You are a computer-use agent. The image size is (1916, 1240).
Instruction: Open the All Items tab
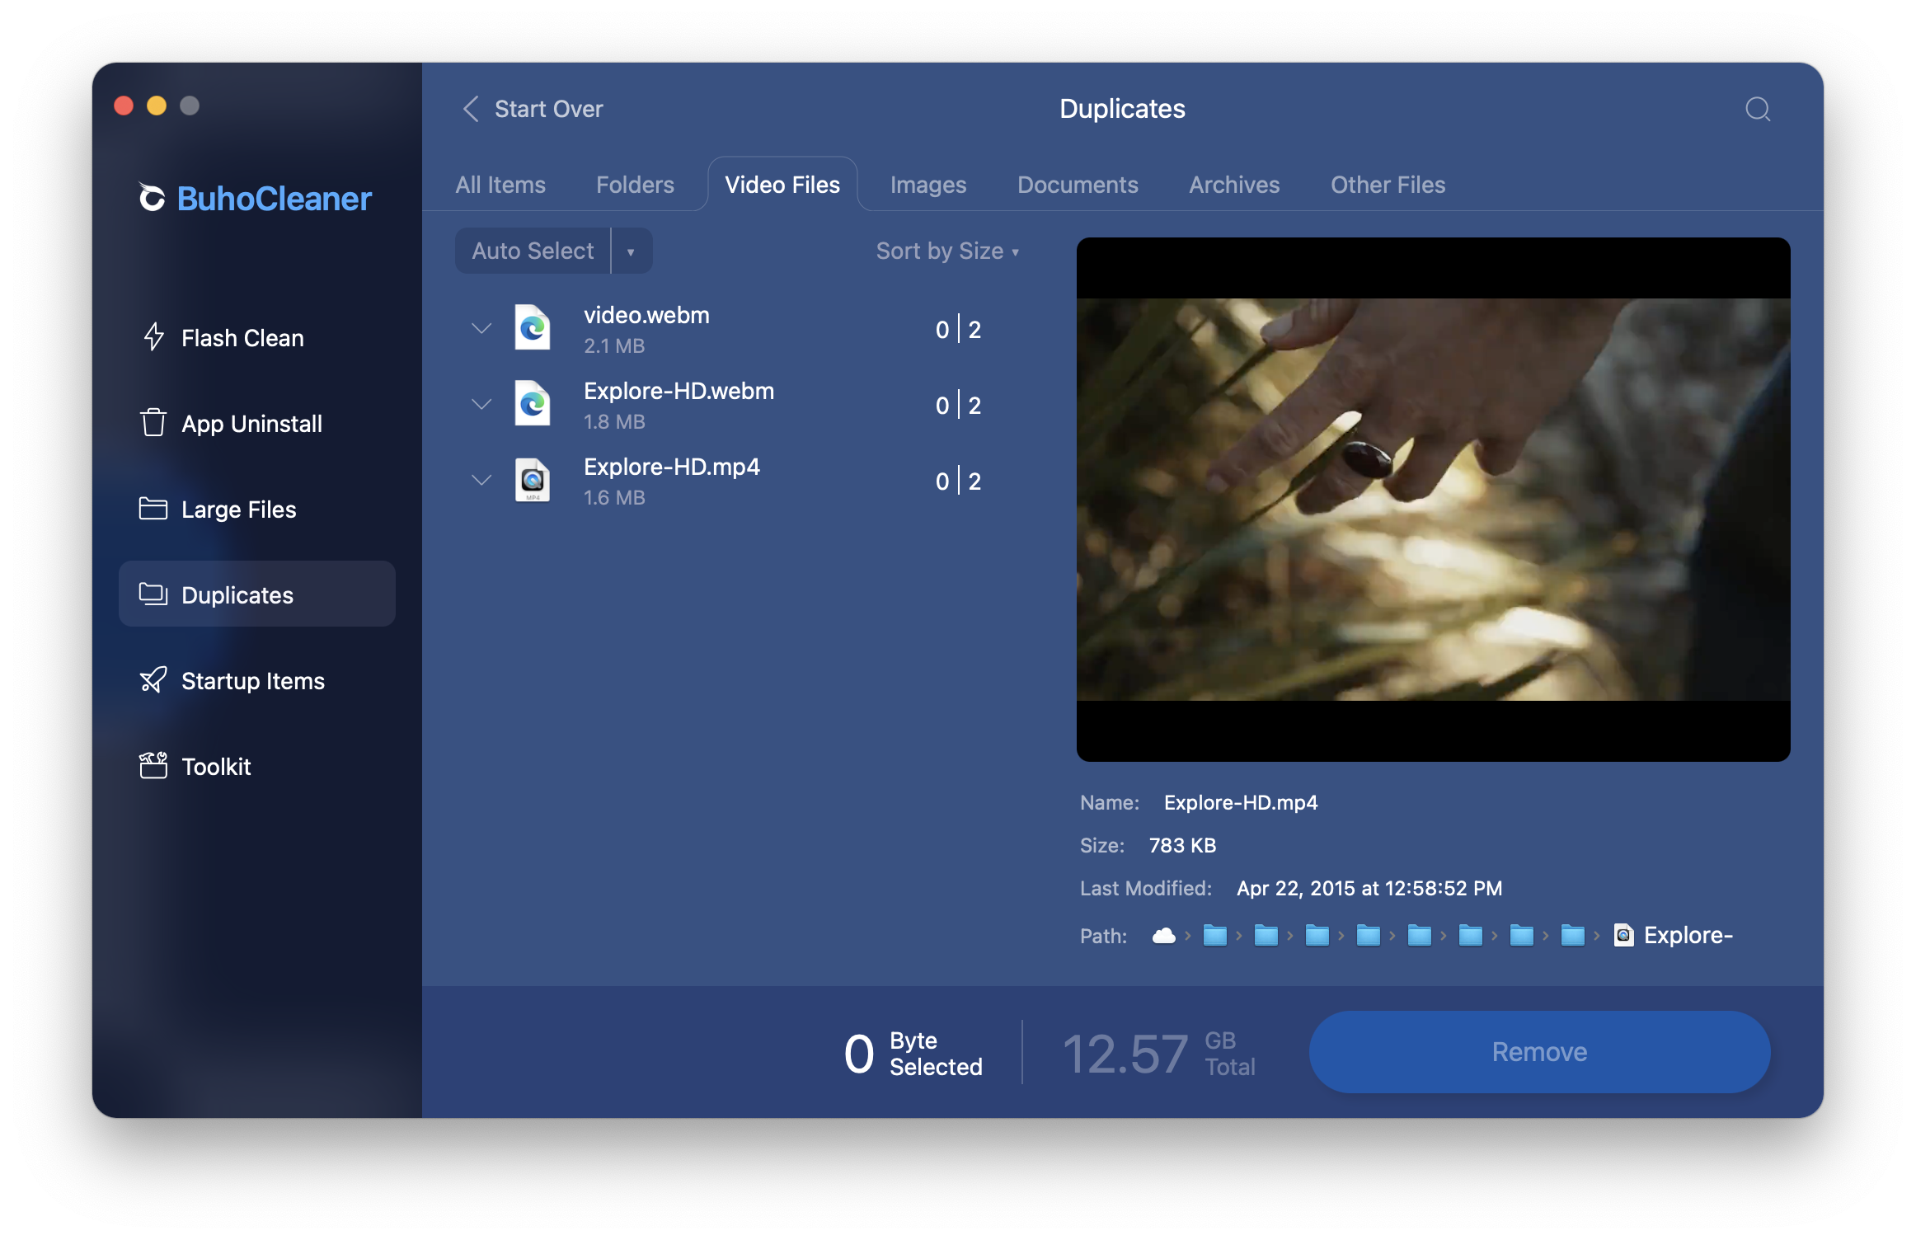500,185
